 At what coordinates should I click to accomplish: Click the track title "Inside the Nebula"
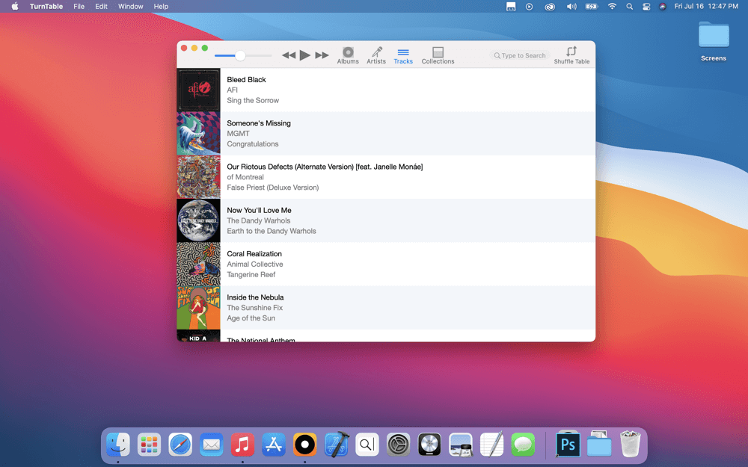pos(255,297)
